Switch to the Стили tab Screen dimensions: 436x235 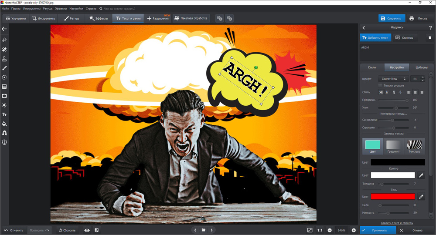click(372, 67)
